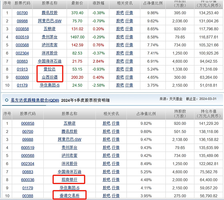Image resolution: width=224 pixels, height=200 pixels.
Task: Click stock code 01913
Action: click(22, 69)
